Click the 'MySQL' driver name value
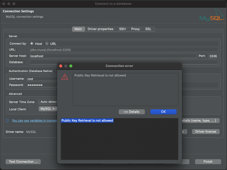Image resolution: width=227 pixels, height=170 pixels. [x=31, y=132]
